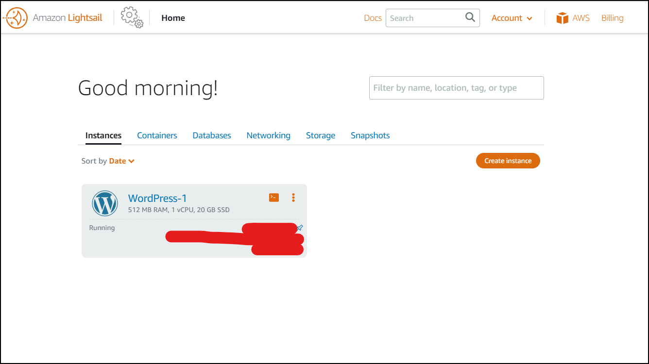Image resolution: width=649 pixels, height=364 pixels.
Task: Go to Home in the header
Action: pyautogui.click(x=173, y=18)
